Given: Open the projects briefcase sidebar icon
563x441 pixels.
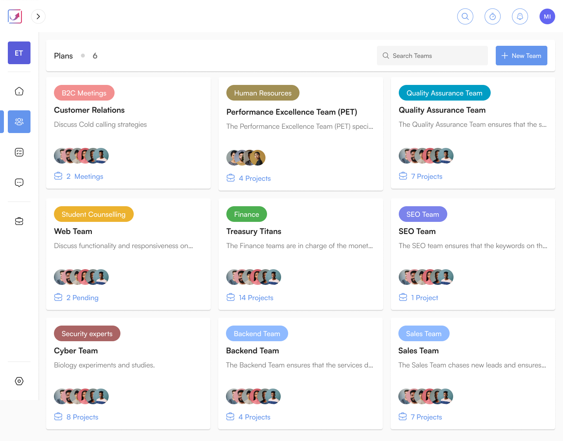Looking at the screenshot, I should 19,221.
